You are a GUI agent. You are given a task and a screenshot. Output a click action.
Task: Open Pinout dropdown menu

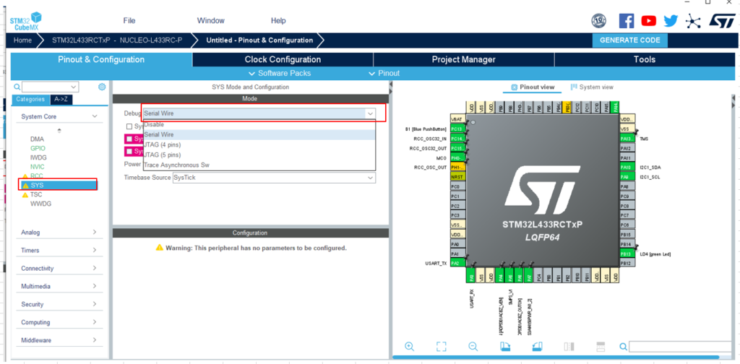[x=384, y=73]
